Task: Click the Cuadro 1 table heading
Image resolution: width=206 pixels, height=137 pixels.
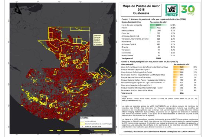Action: coord(154,19)
